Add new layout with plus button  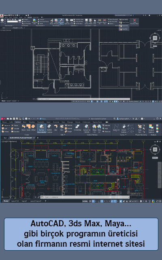coord(45,201)
